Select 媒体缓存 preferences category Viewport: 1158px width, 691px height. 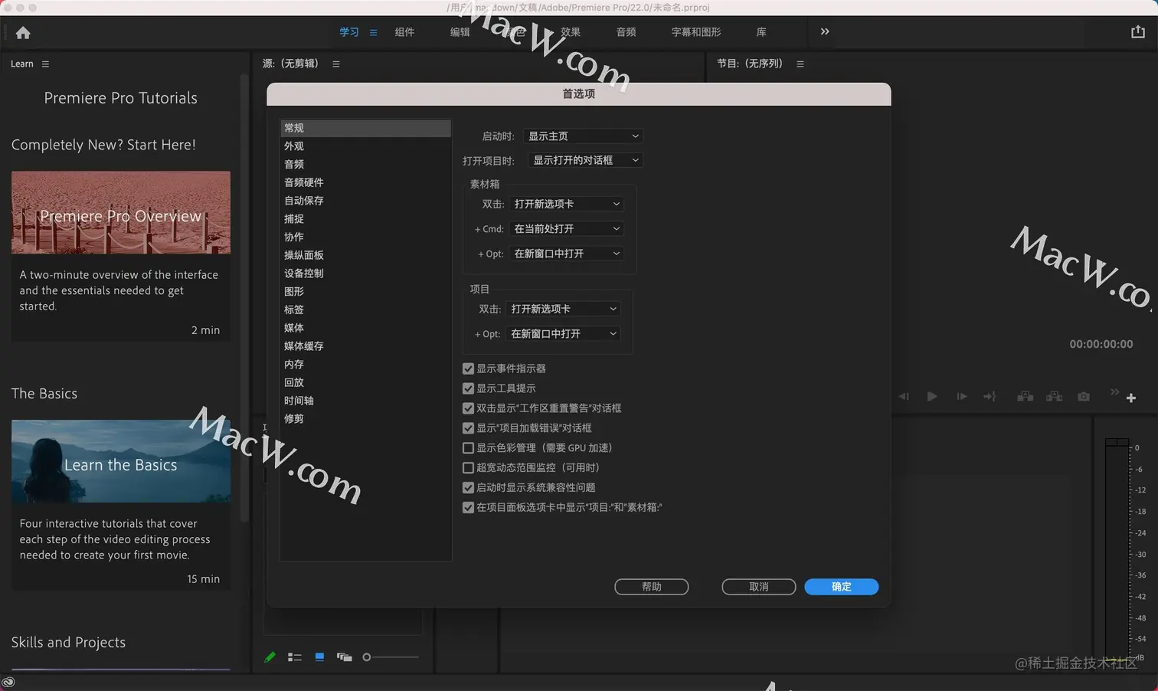(x=365, y=346)
